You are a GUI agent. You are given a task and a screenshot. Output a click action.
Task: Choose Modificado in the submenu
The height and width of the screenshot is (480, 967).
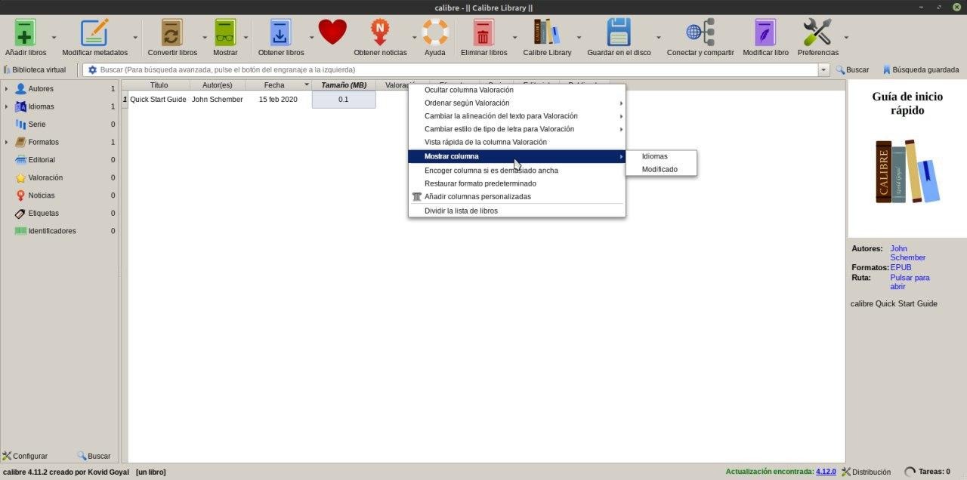(661, 169)
